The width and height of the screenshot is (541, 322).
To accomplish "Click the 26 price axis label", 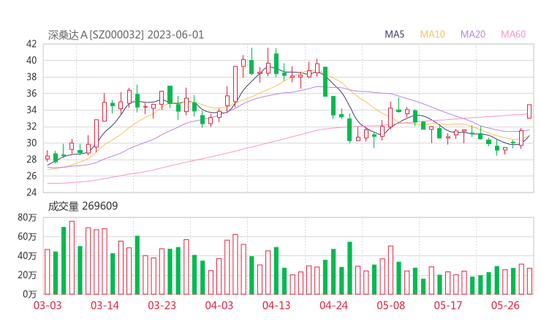I will [31, 176].
